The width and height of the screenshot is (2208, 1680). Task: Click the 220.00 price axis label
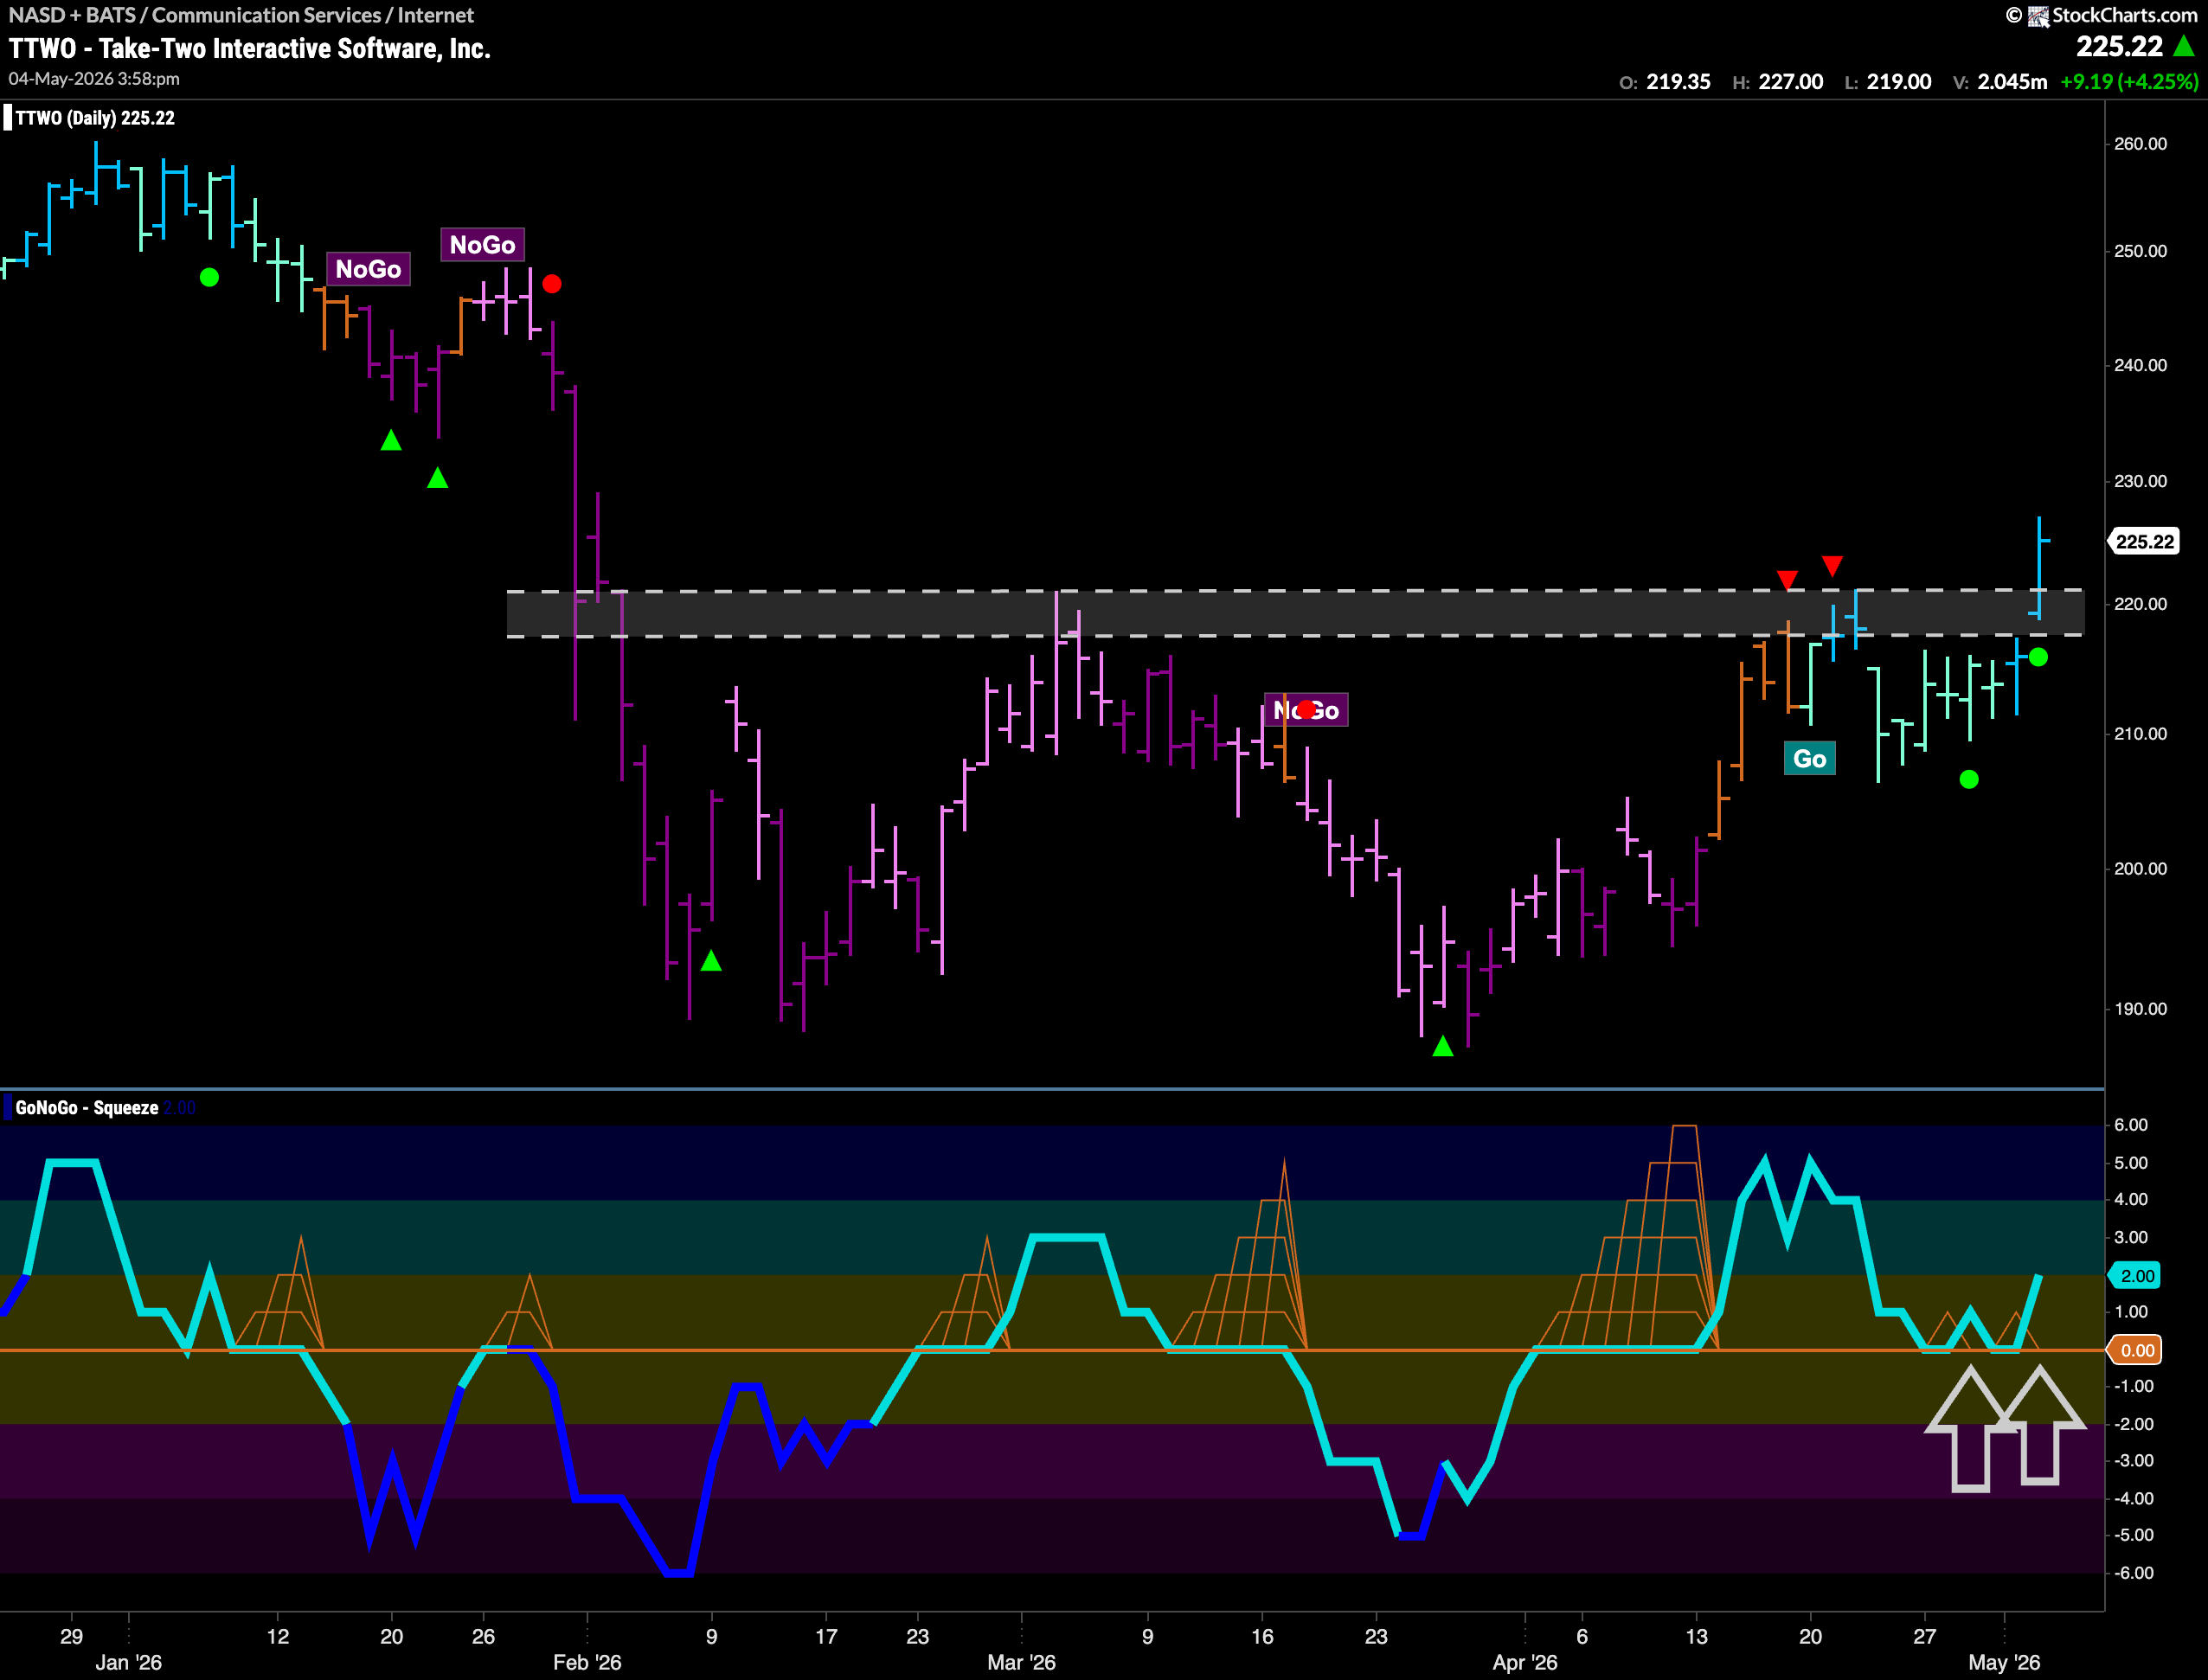click(x=2140, y=604)
